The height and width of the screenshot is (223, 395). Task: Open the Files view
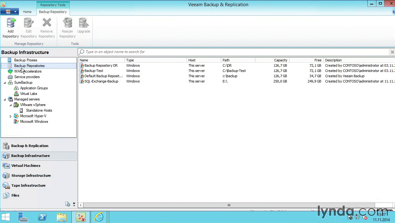tap(39, 195)
